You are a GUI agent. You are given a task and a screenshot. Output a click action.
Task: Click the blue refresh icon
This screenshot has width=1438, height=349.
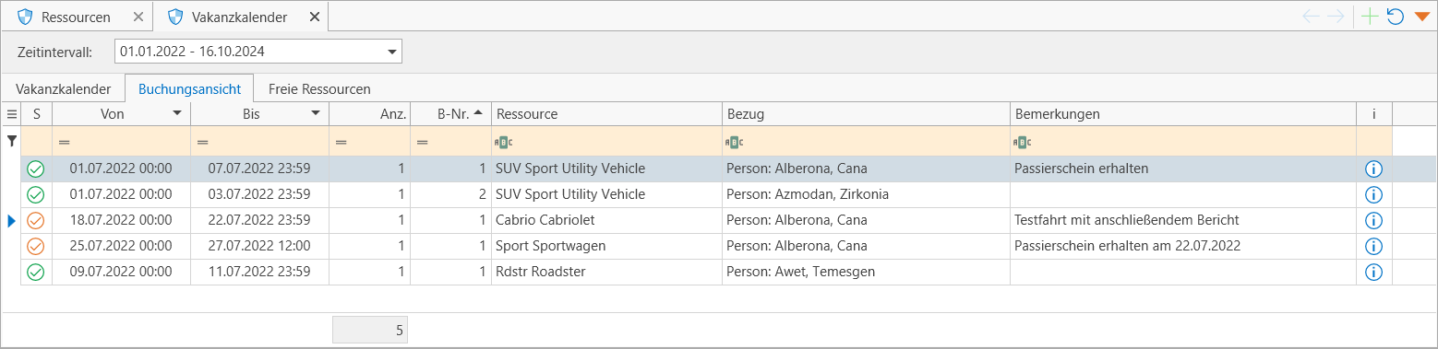pyautogui.click(x=1396, y=17)
